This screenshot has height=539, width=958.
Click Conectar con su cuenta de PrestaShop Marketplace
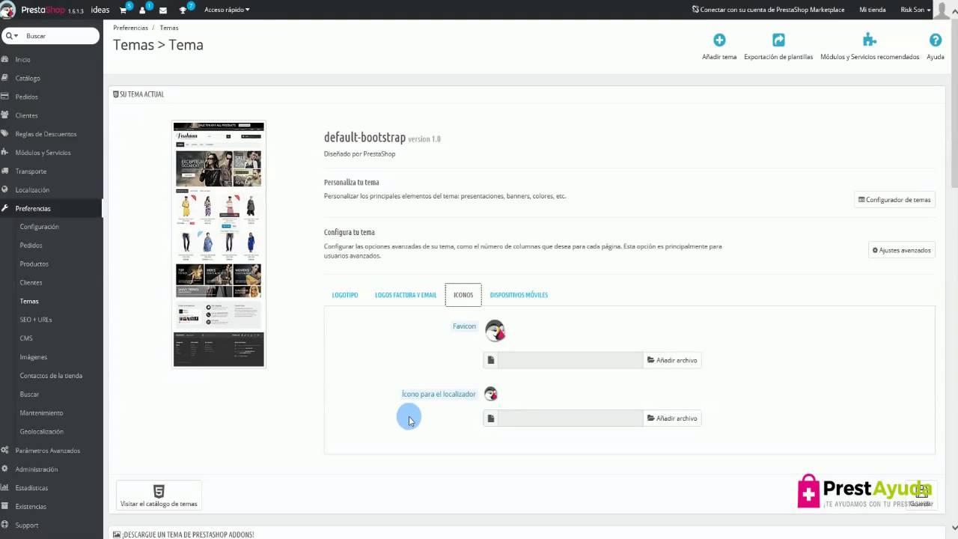tap(768, 10)
